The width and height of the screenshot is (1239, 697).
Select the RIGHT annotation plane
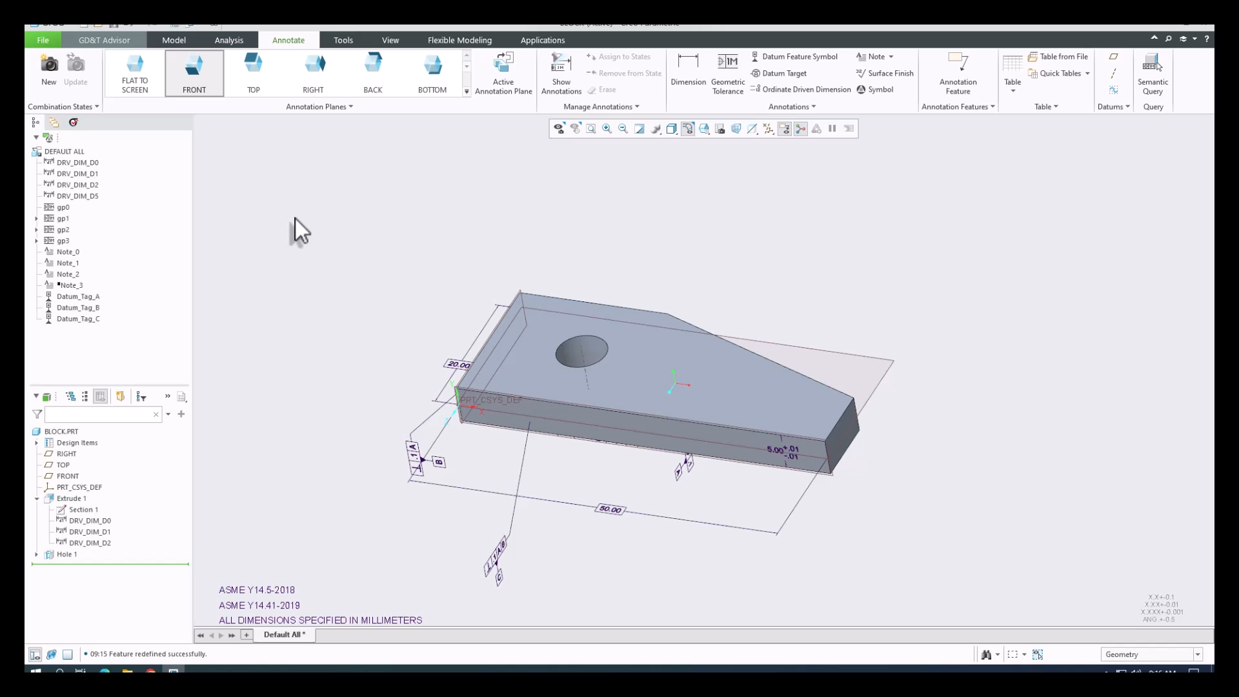tap(313, 73)
